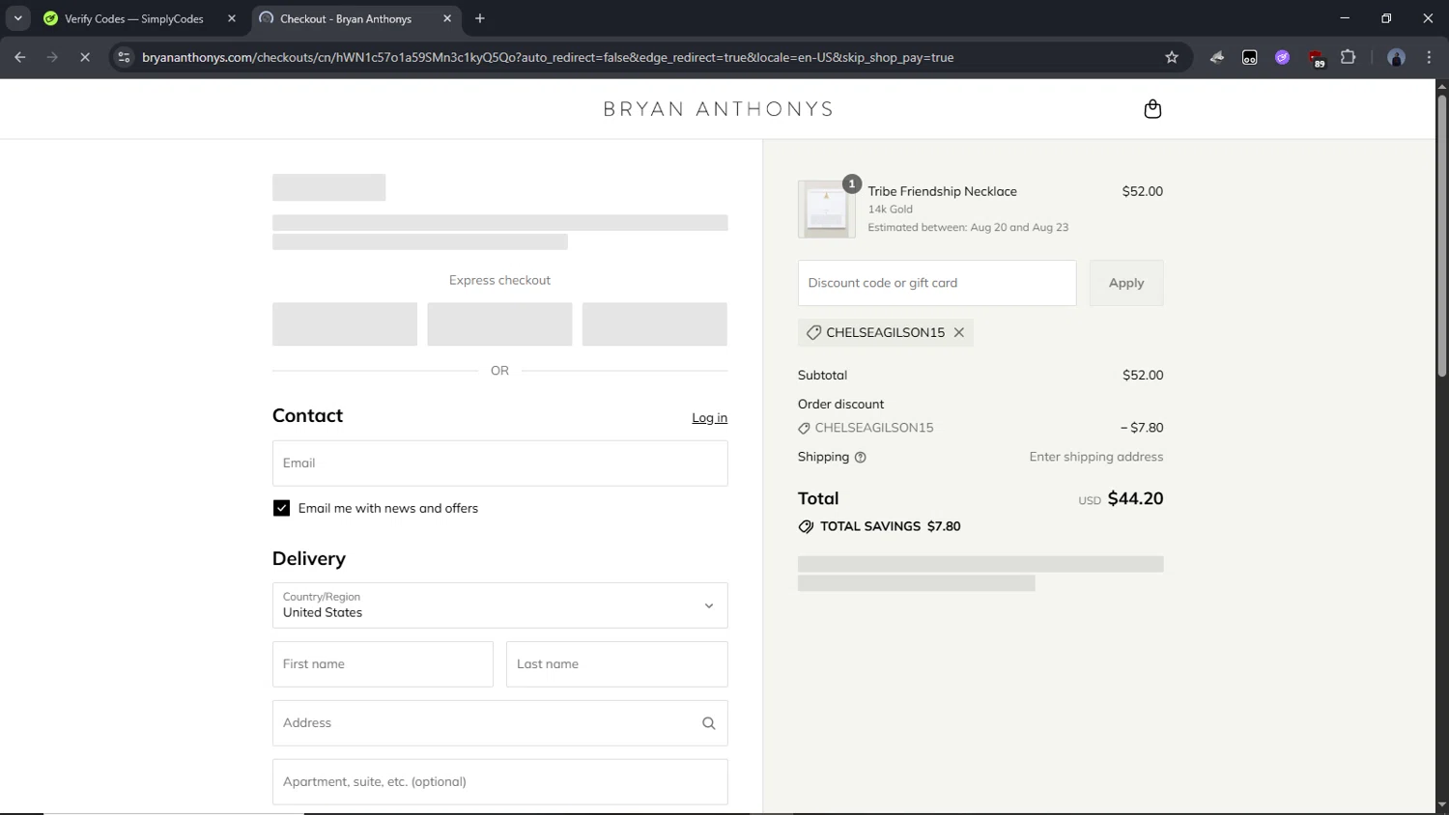Open the Chrome profile avatar
Screen dimensions: 1449x815
tap(1396, 57)
